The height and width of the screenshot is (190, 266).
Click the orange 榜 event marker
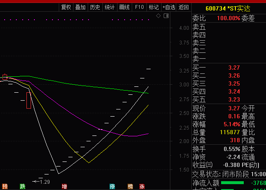click(130, 187)
